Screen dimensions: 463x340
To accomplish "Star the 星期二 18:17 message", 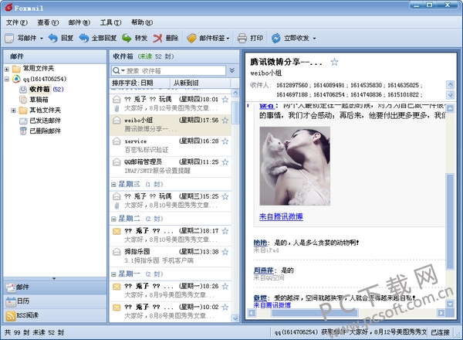I will 225,230.
